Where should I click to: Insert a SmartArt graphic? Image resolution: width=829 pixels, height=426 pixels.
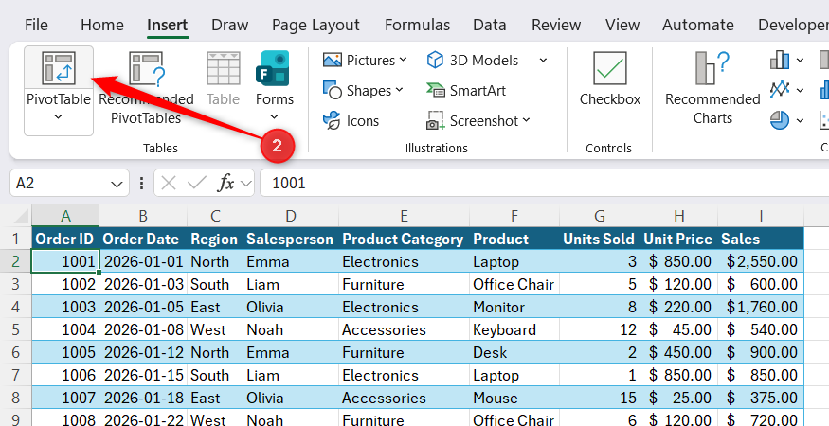466,90
